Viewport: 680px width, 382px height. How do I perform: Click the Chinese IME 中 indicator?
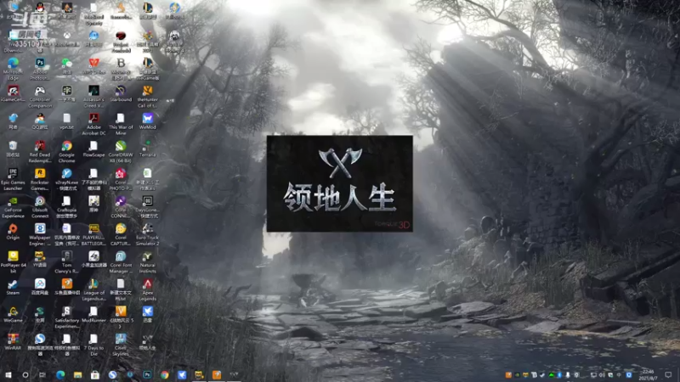pos(620,374)
